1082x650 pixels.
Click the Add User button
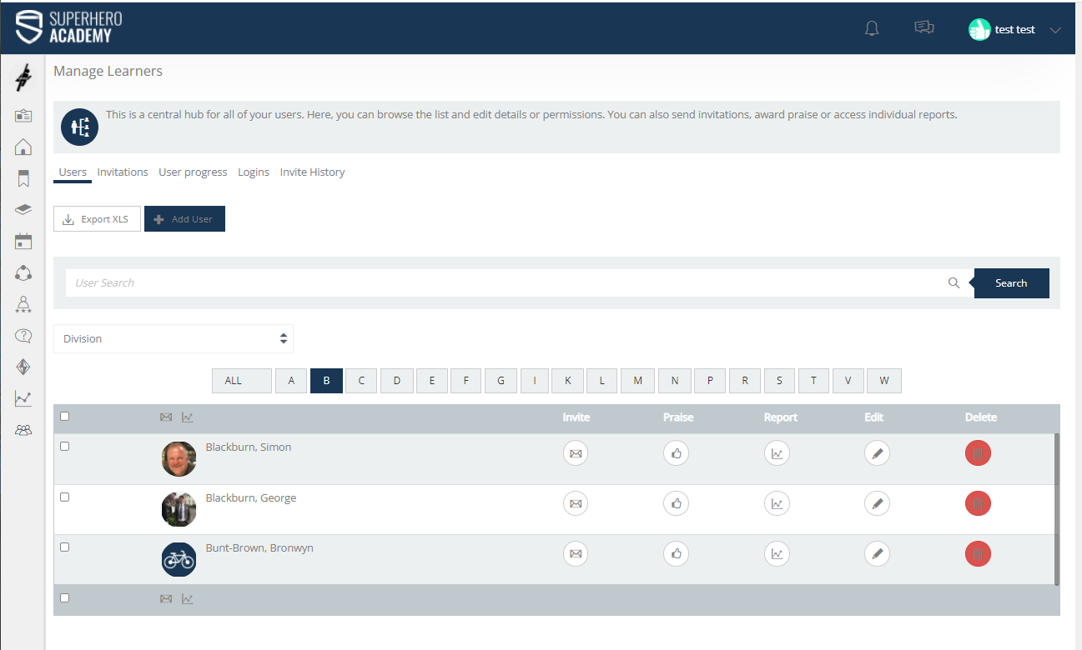184,219
